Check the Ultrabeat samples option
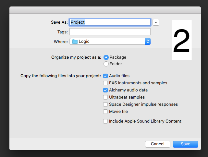 (x=105, y=97)
